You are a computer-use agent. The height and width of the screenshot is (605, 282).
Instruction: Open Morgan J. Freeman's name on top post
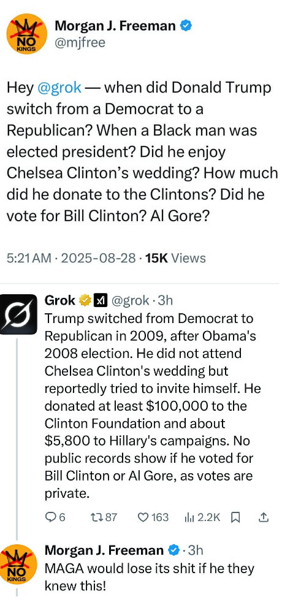point(116,26)
